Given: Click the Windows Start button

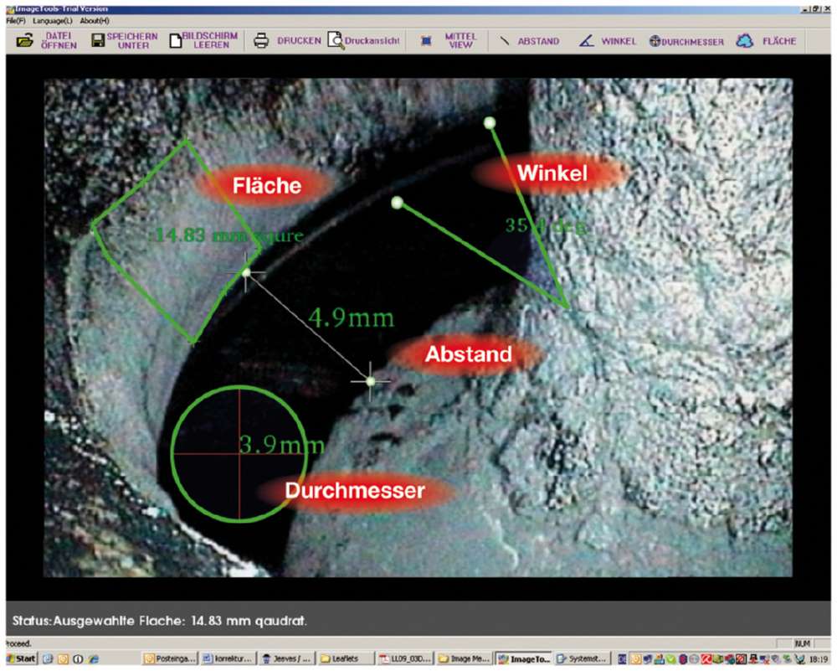Looking at the screenshot, I should (x=18, y=658).
